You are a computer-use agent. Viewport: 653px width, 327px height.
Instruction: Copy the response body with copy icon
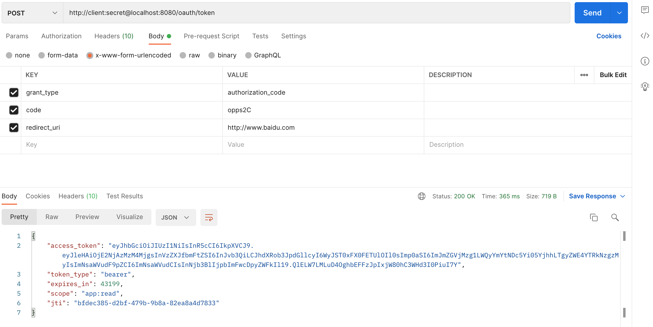pyautogui.click(x=594, y=217)
